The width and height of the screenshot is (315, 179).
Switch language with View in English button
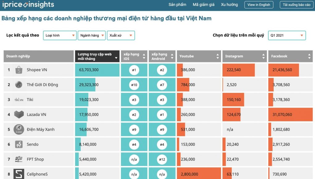click(x=259, y=5)
